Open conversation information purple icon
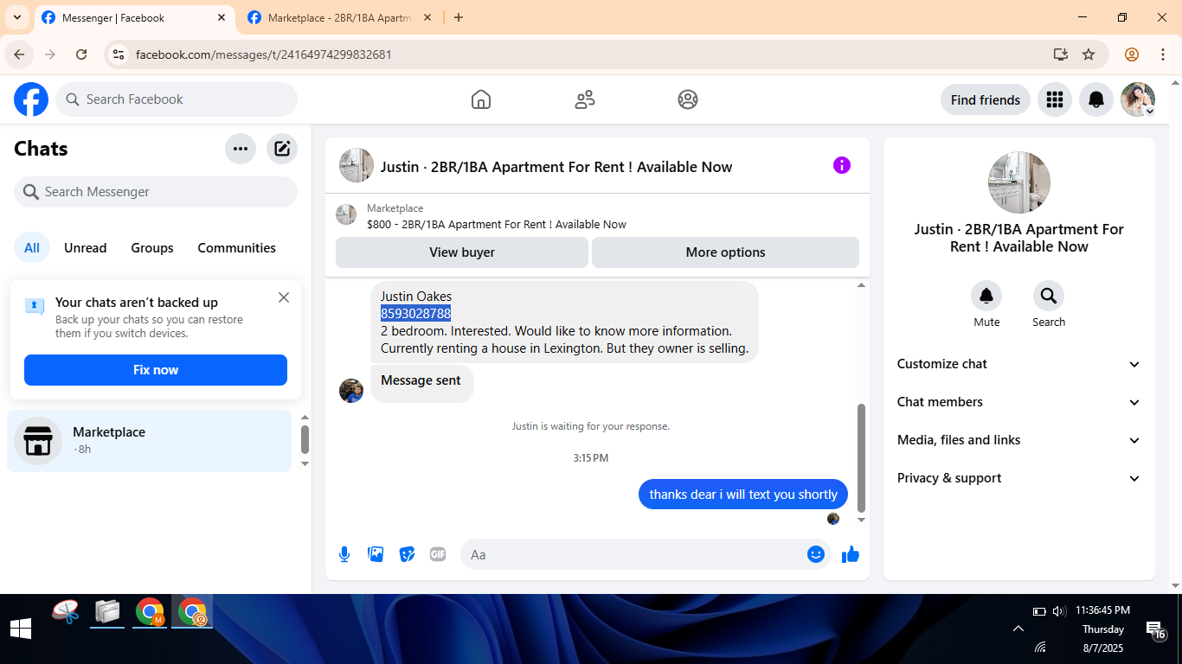This screenshot has height=664, width=1182. click(842, 165)
